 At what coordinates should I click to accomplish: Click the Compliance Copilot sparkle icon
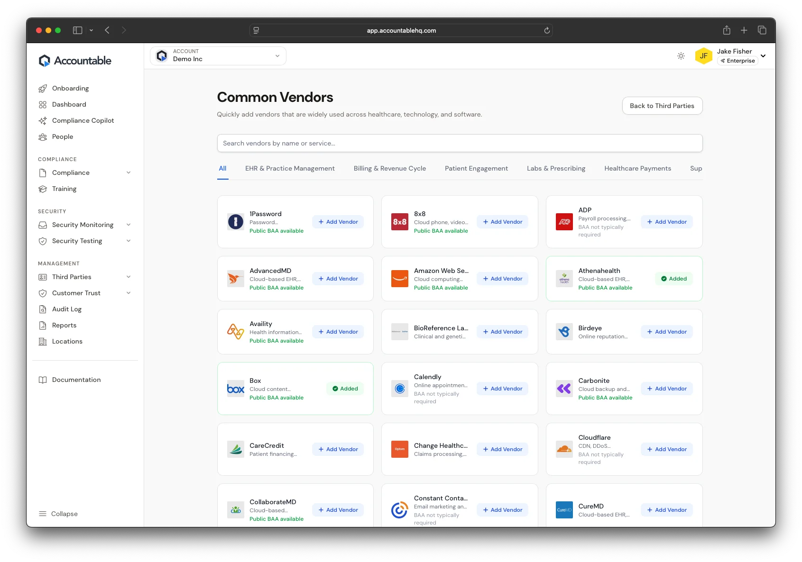[43, 121]
